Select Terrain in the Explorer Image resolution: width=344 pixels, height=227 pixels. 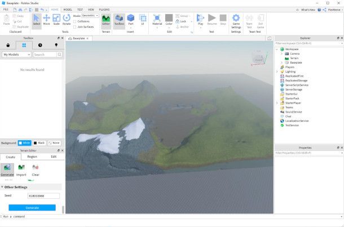(294, 58)
